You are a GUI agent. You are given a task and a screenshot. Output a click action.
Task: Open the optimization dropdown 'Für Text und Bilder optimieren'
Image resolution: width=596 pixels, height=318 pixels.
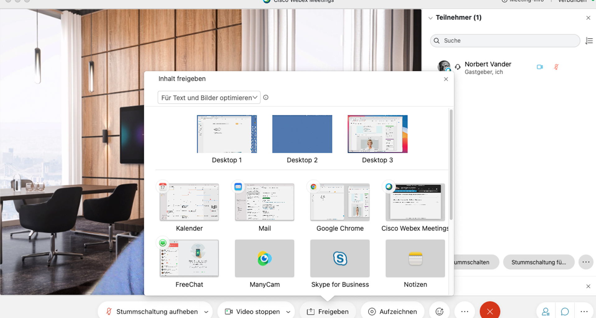pyautogui.click(x=209, y=98)
